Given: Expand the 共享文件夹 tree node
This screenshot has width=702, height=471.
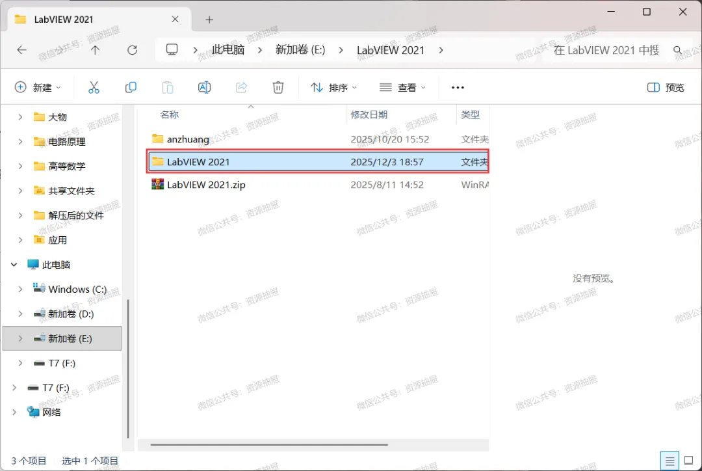Looking at the screenshot, I should [20, 191].
